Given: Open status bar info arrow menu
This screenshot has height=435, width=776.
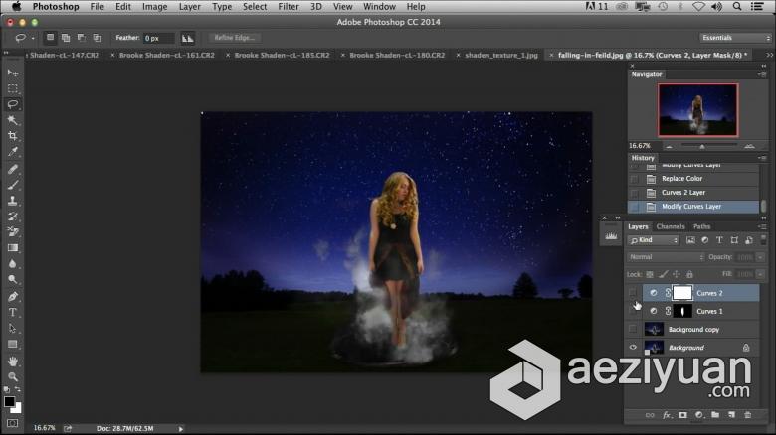Looking at the screenshot, I should pos(181,429).
